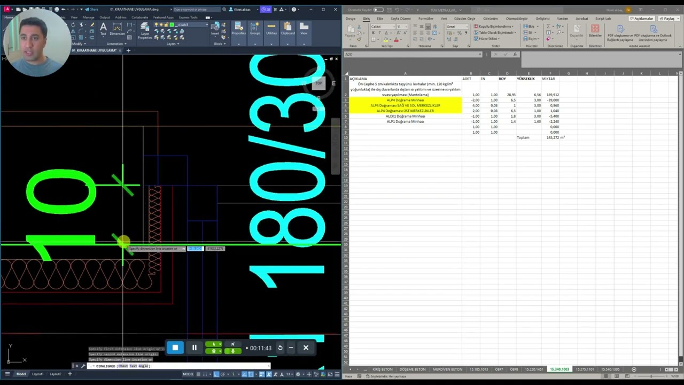Restart the recording with the circular arrow
Viewport: 684px width, 385px height.
[x=280, y=348]
